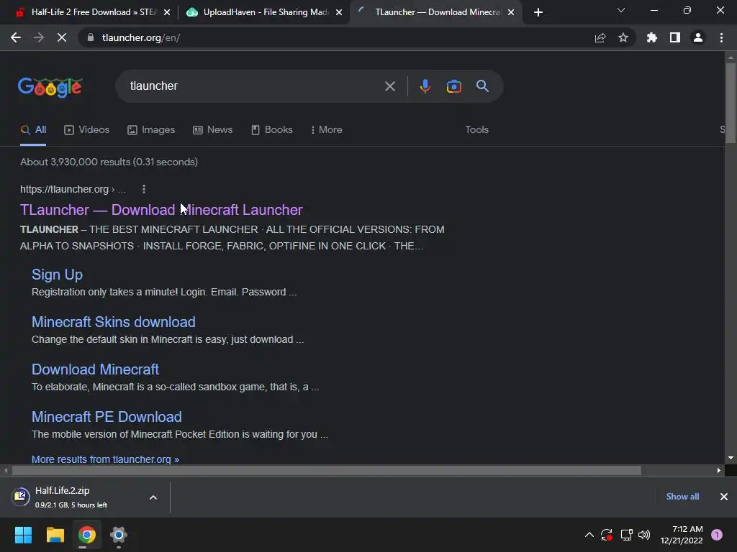Click the horizontal scrollbar right arrow
The image size is (737, 552).
click(719, 470)
